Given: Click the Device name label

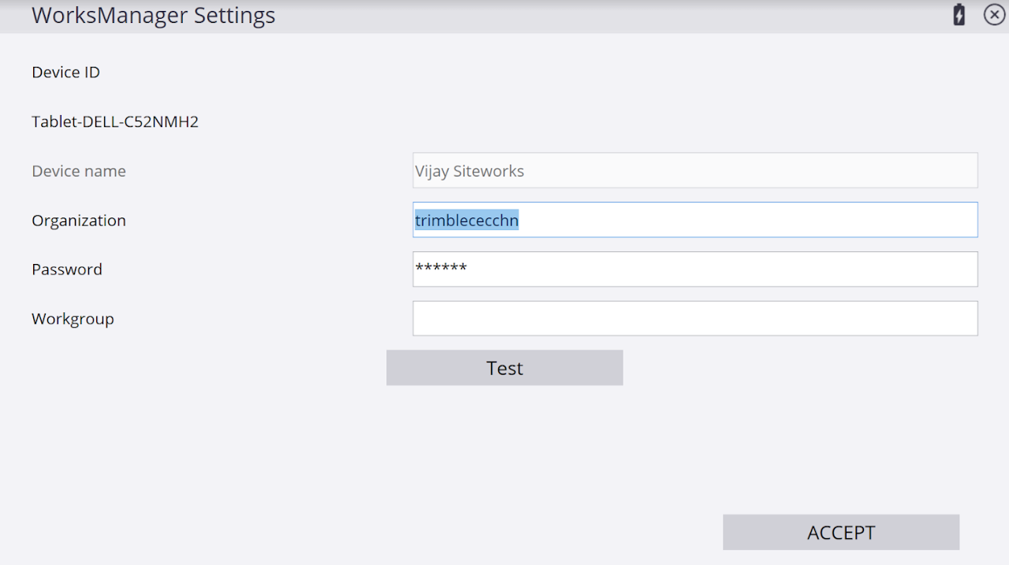Looking at the screenshot, I should 79,171.
